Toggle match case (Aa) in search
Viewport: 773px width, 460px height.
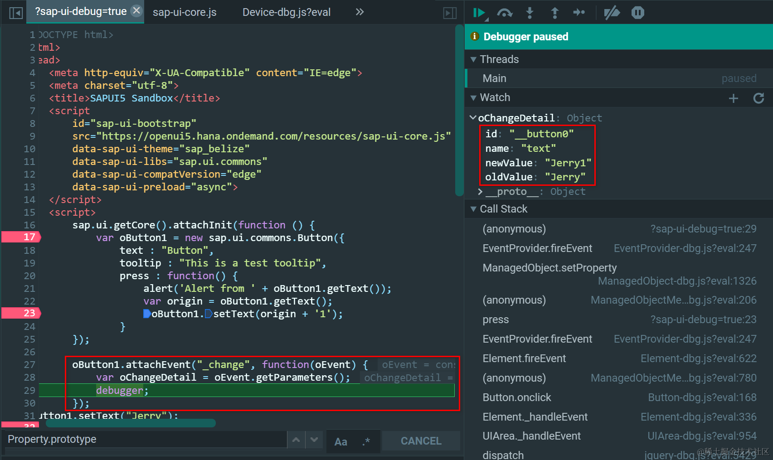coord(341,441)
